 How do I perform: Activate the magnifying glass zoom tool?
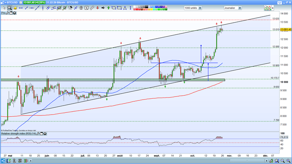coord(10,8)
